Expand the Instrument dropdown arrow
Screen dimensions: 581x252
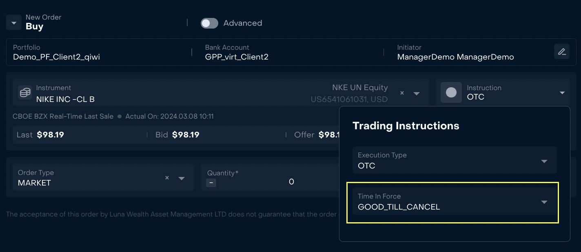(417, 93)
